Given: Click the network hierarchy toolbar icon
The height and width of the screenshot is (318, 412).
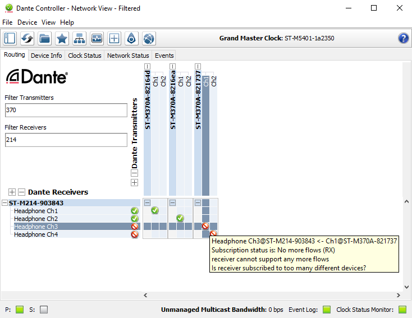Looking at the screenshot, I should 79,38.
